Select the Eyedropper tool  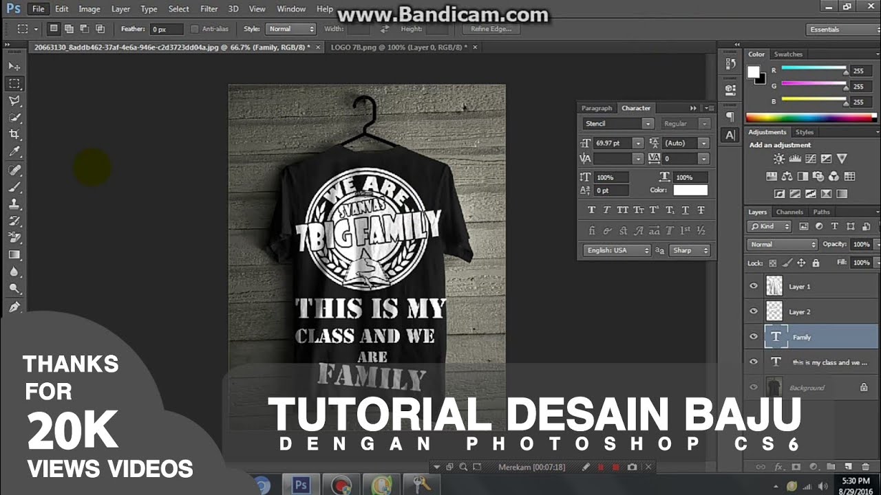[x=14, y=152]
